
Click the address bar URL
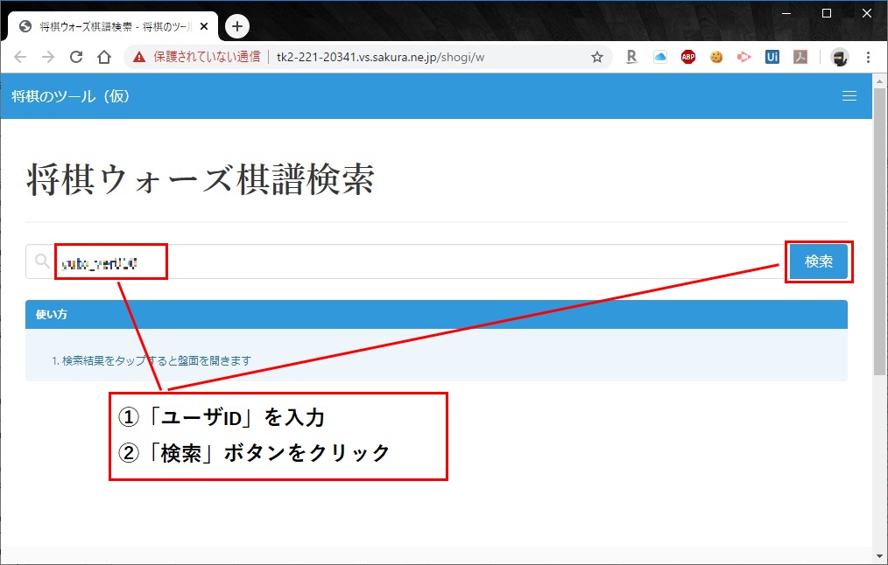[x=380, y=57]
